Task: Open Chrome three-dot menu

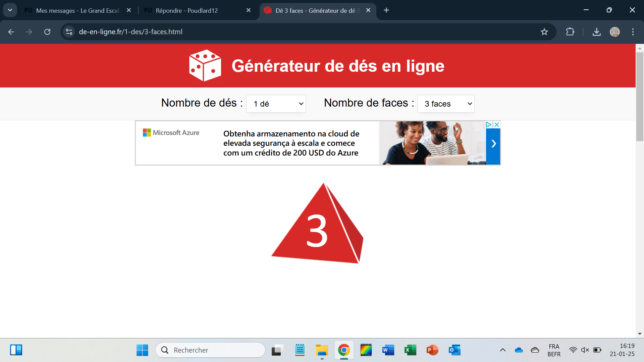Action: pyautogui.click(x=633, y=32)
